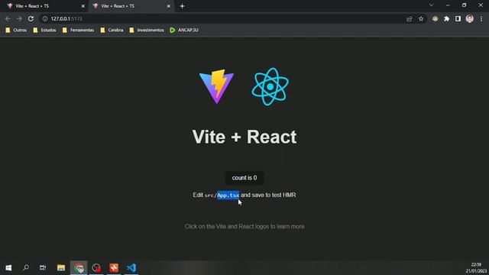Screen dimensions: 489x275
Task: Open the round red app on taskbar
Action: point(96,268)
